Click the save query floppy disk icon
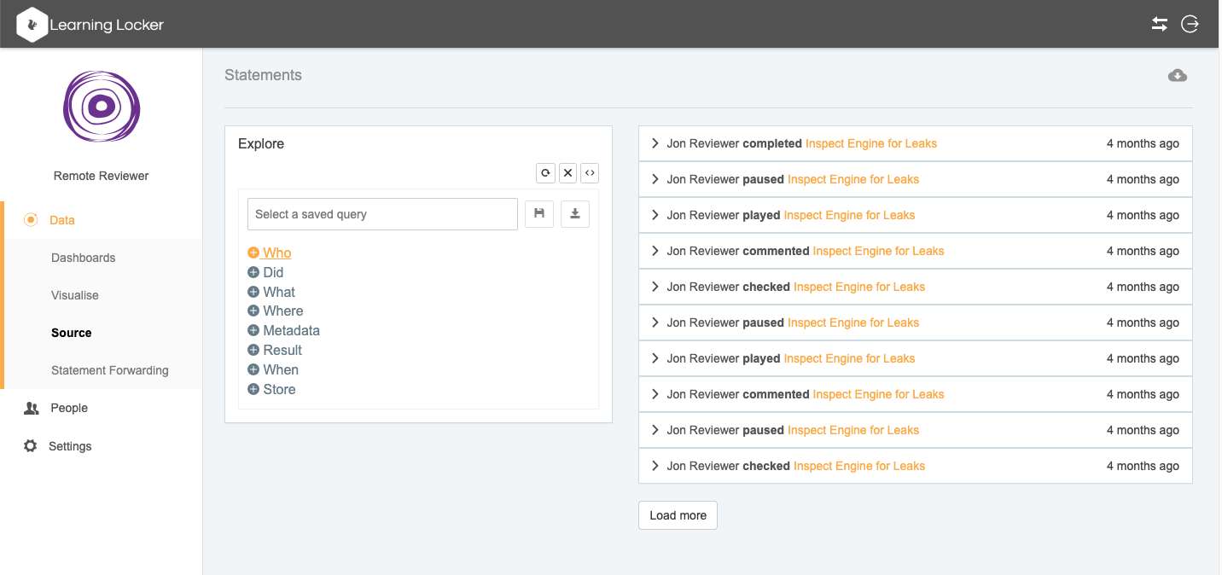Screen dimensions: 1222x575 (539, 213)
